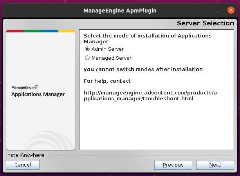This screenshot has width=240, height=176.
Task: Close the ApmPlugin installer window
Action: tap(231, 10)
